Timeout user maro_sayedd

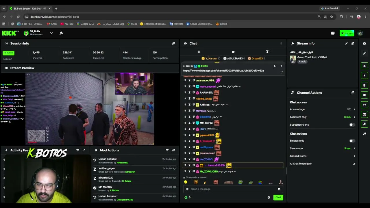(x=190, y=86)
